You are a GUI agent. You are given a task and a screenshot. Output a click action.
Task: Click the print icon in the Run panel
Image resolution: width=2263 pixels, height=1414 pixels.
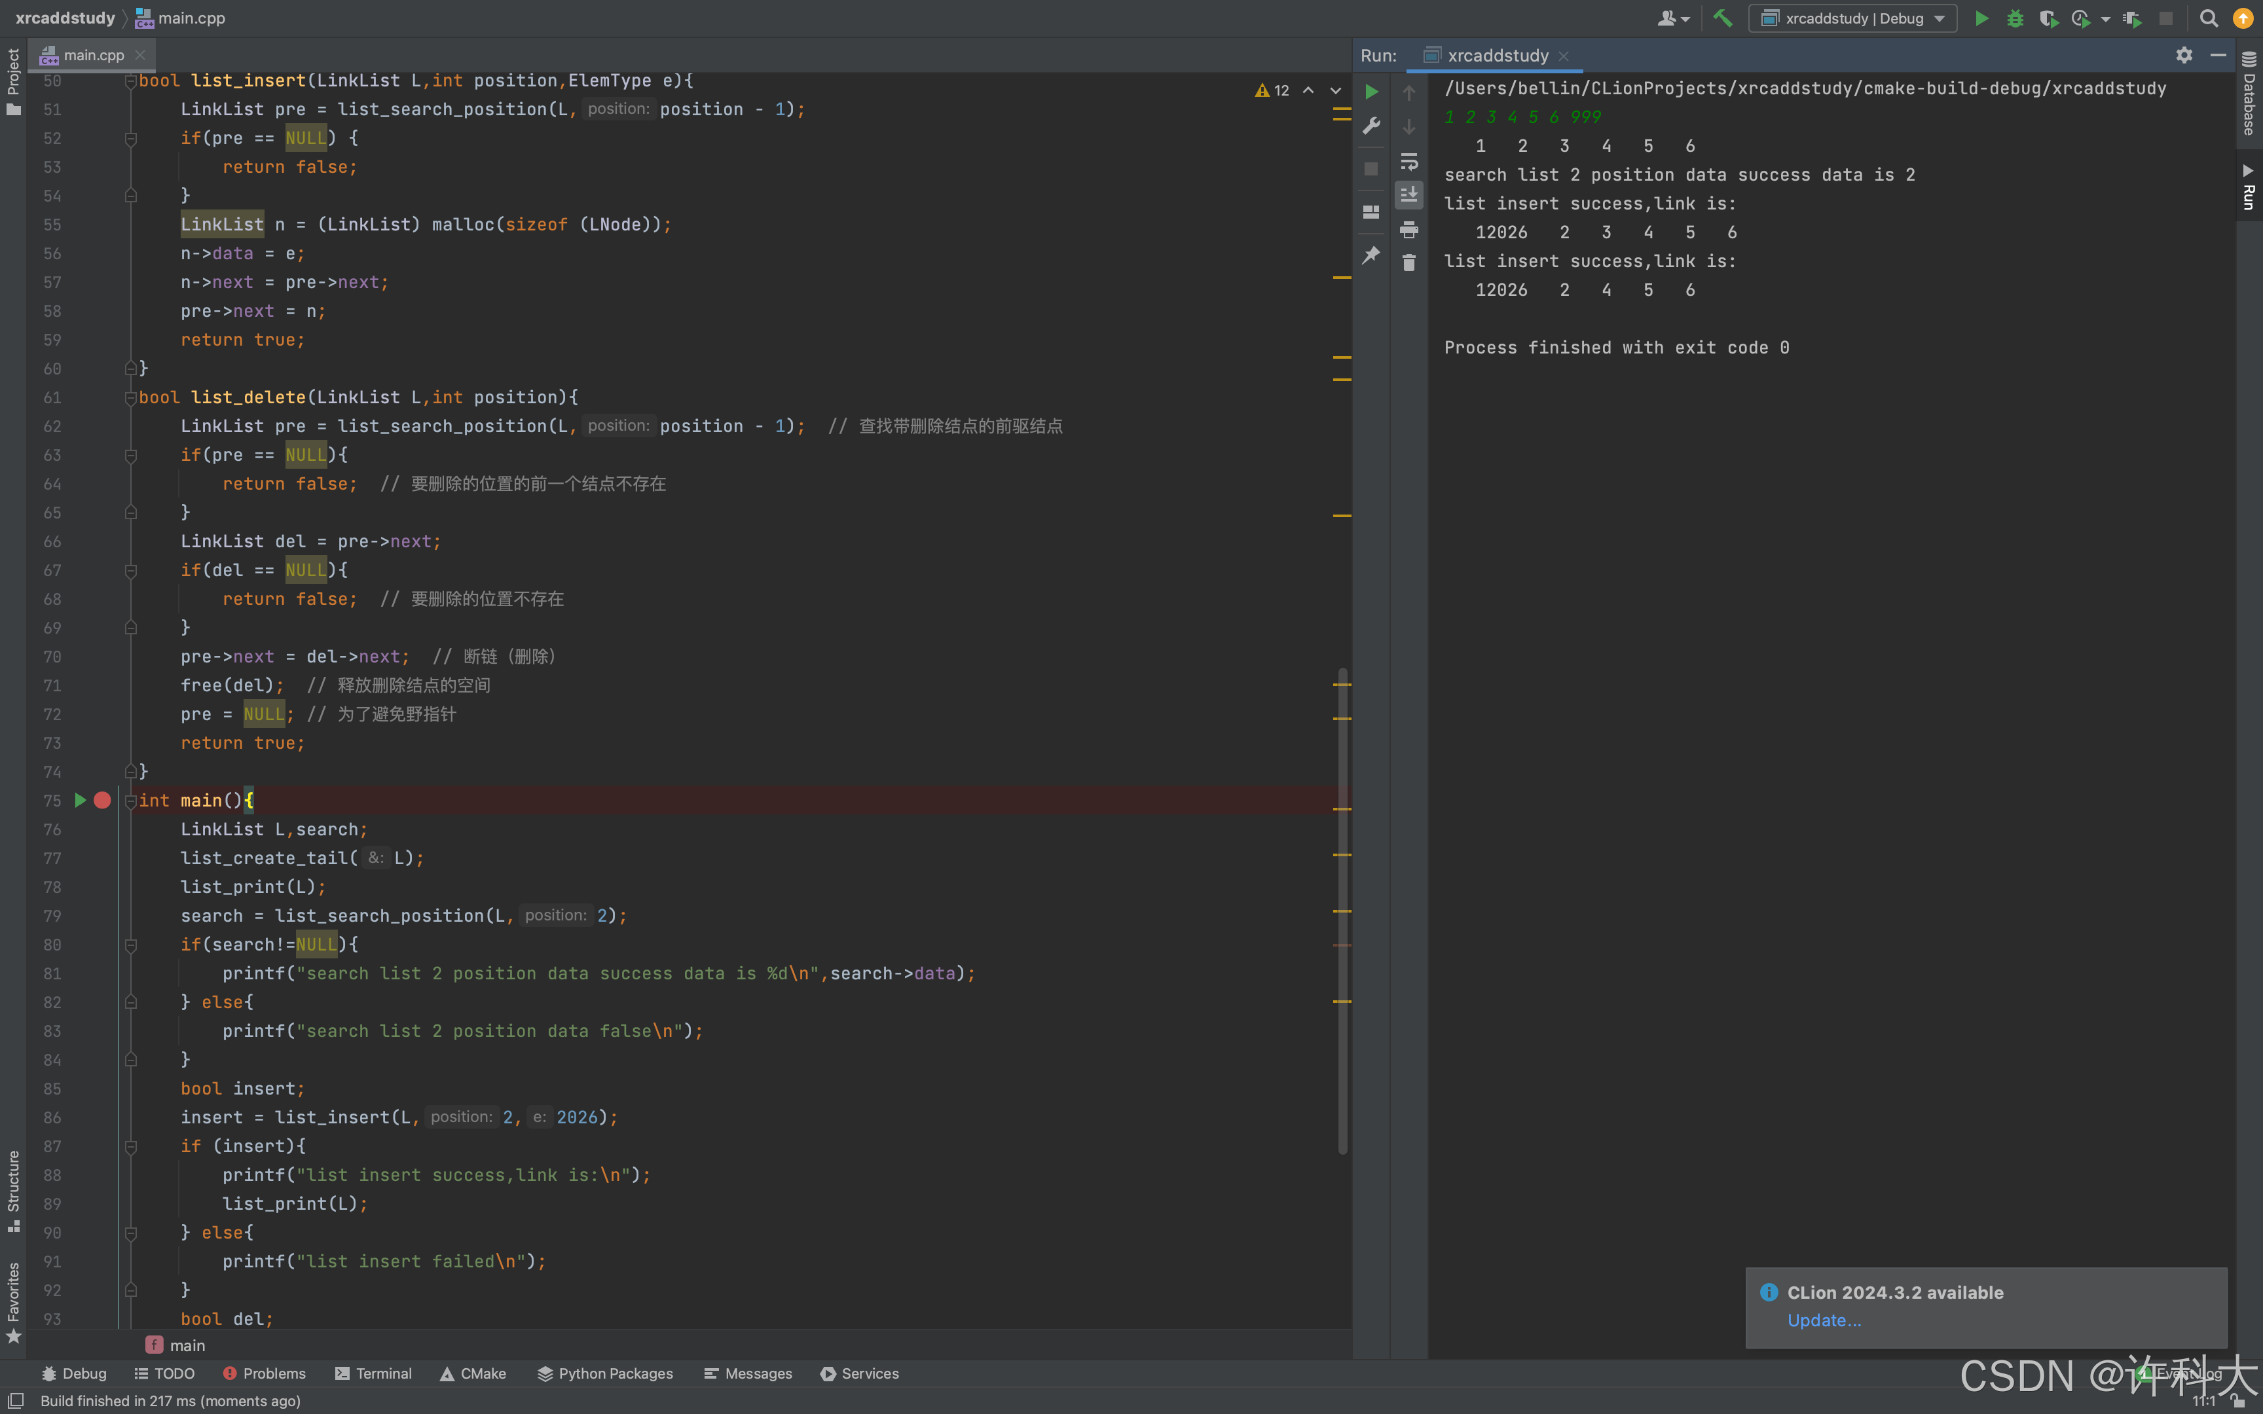[1408, 229]
